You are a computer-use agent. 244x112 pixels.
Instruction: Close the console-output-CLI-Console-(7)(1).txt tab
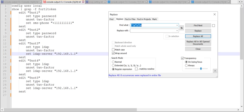click(146, 2)
